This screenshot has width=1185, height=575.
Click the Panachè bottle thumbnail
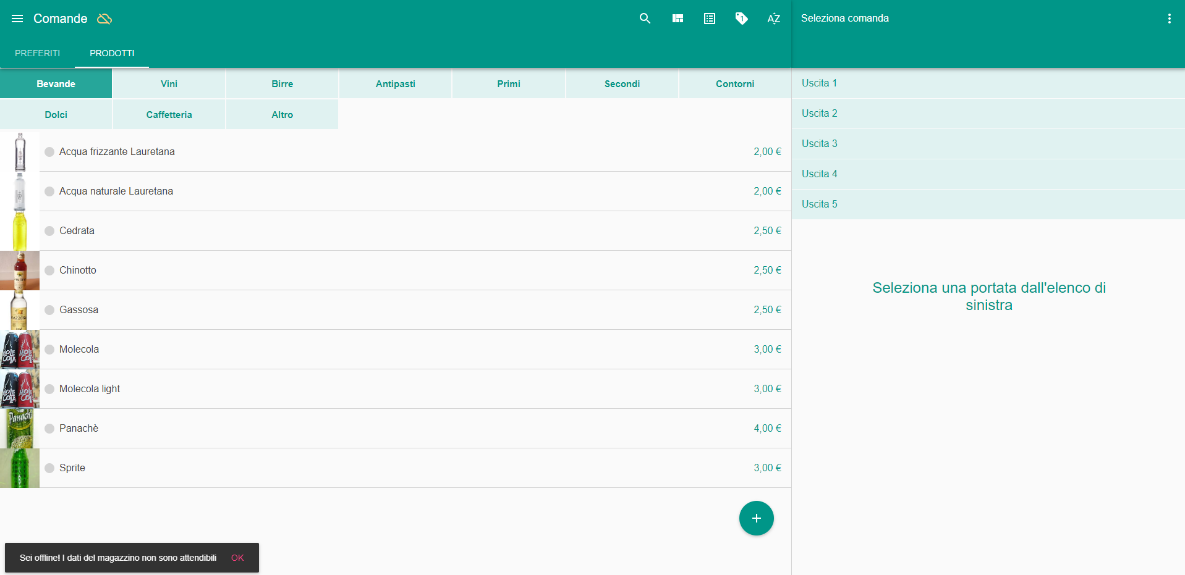[x=20, y=429]
